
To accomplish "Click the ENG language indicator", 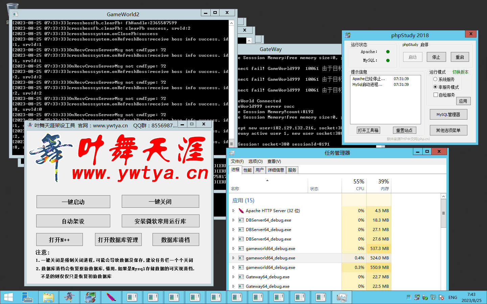I will pos(453,297).
